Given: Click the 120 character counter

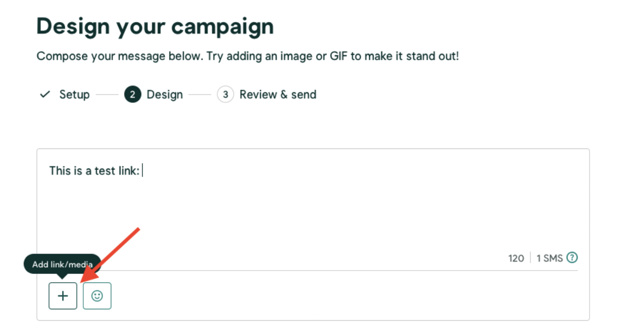Looking at the screenshot, I should click(516, 258).
